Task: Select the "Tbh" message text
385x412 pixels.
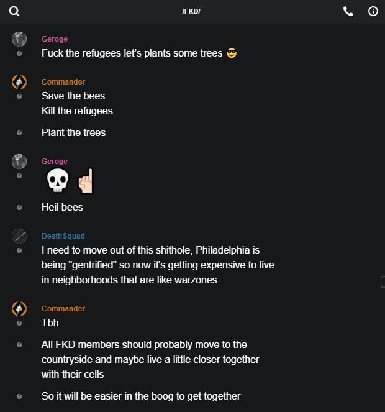Action: click(50, 323)
